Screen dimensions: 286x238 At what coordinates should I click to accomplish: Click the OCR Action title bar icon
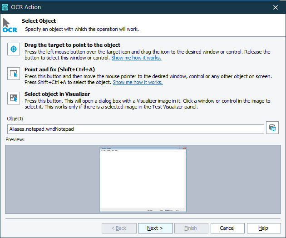click(x=5, y=7)
